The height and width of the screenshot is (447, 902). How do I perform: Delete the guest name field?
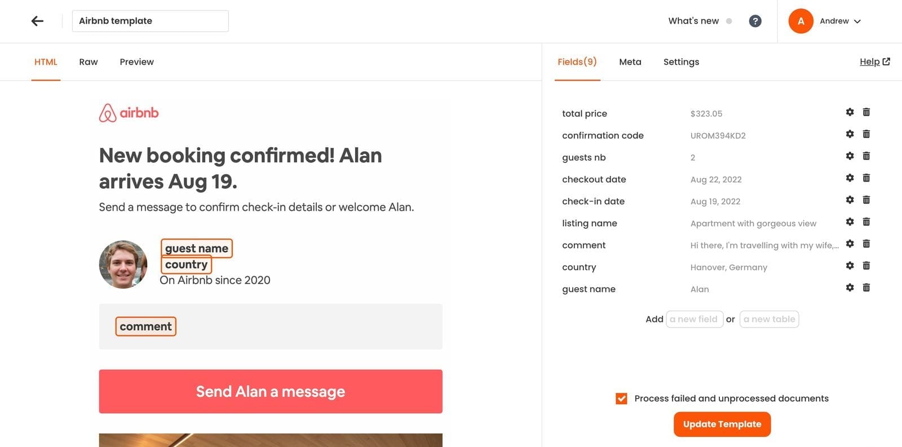coord(866,288)
